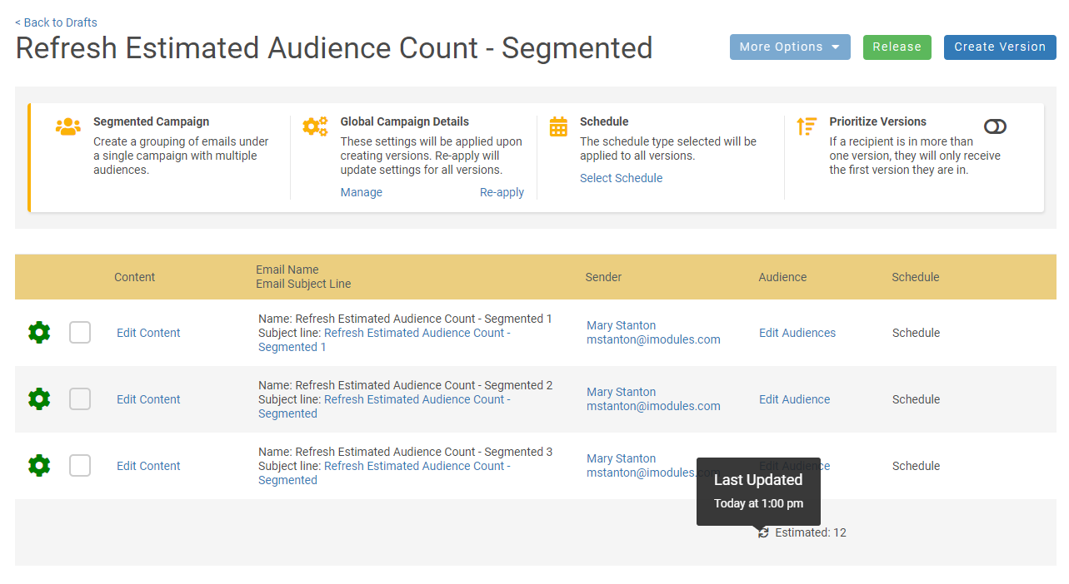
Task: Open Edit Audiences for Segmented 1
Action: (797, 333)
